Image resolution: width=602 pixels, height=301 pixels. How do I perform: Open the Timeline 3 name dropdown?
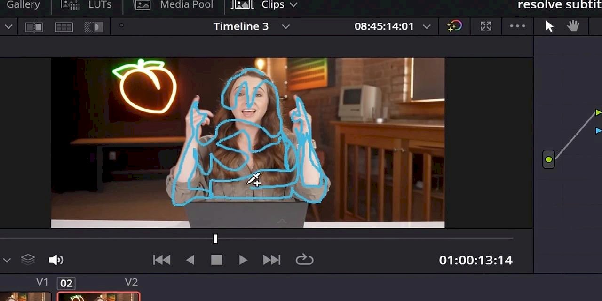coord(285,27)
